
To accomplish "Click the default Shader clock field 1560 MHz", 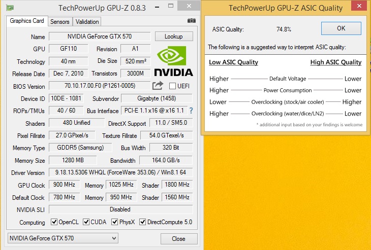I will [177, 197].
